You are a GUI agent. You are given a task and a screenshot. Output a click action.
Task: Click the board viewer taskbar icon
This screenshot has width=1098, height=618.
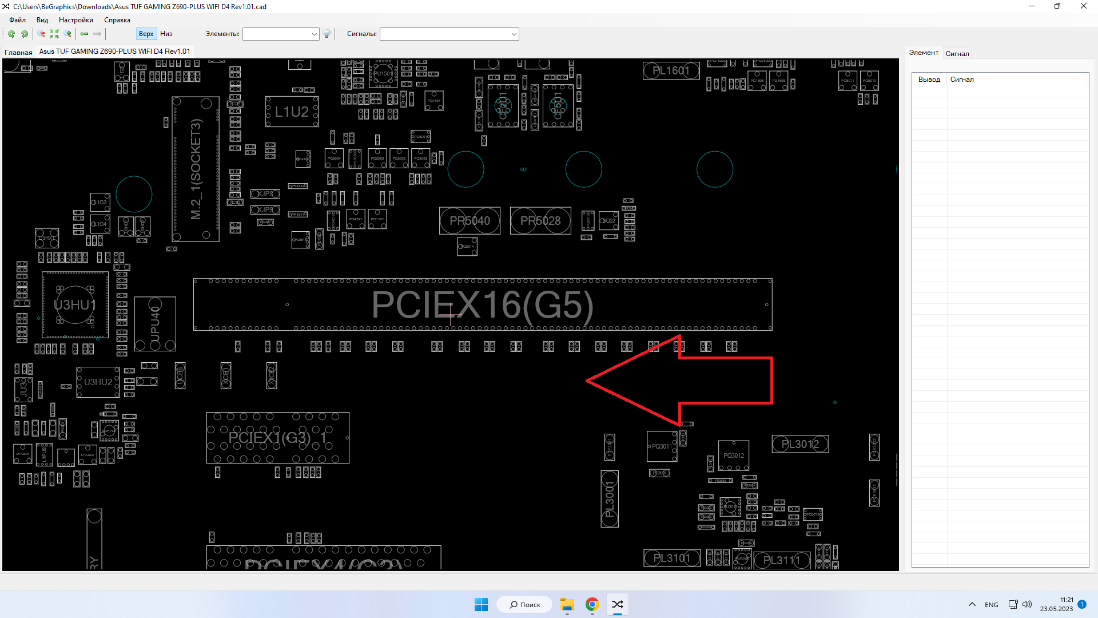(x=618, y=605)
